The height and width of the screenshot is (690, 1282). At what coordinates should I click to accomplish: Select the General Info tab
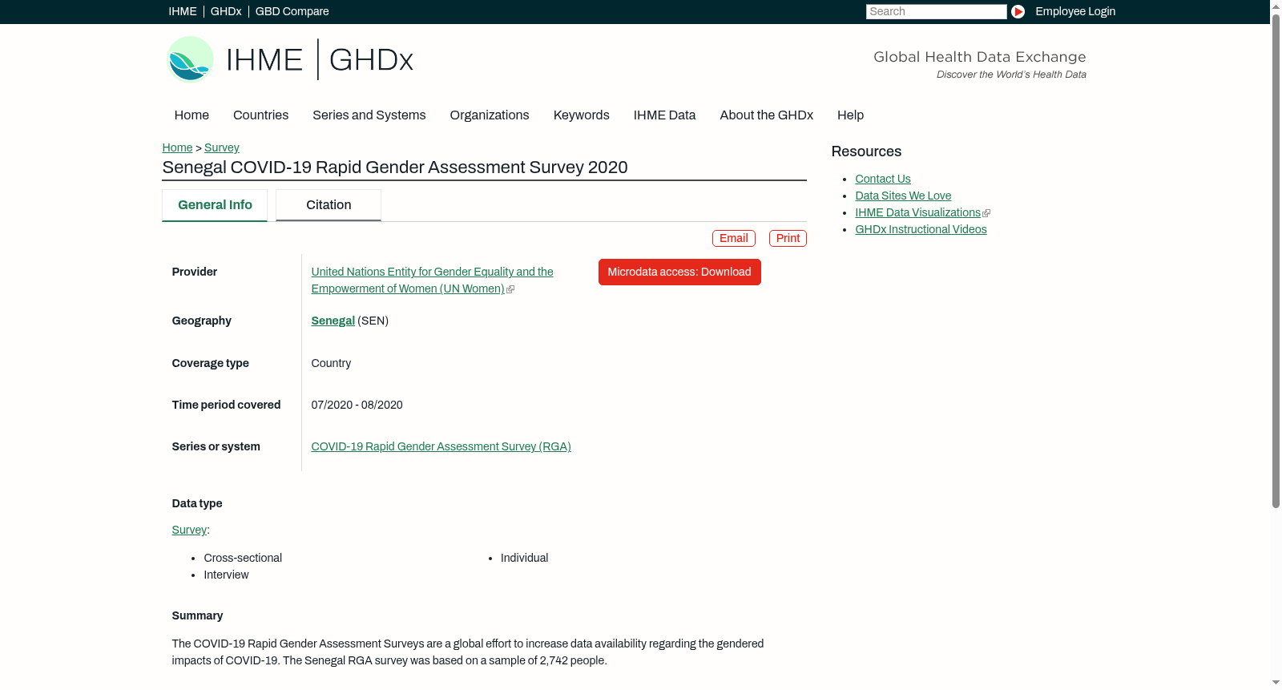click(x=215, y=205)
